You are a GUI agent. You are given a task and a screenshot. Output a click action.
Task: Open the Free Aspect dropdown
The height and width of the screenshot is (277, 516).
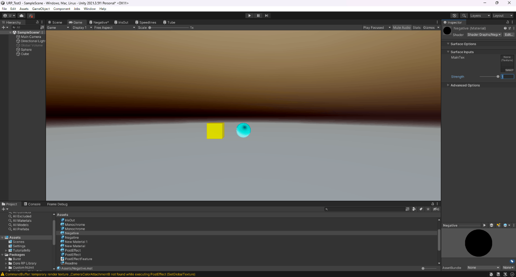click(115, 28)
